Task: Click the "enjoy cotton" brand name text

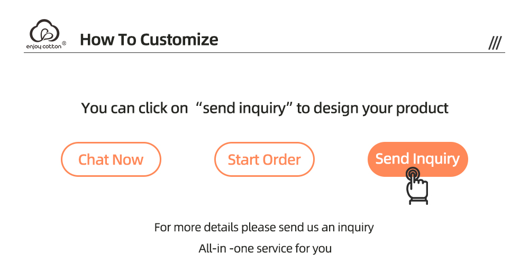Action: [44, 46]
